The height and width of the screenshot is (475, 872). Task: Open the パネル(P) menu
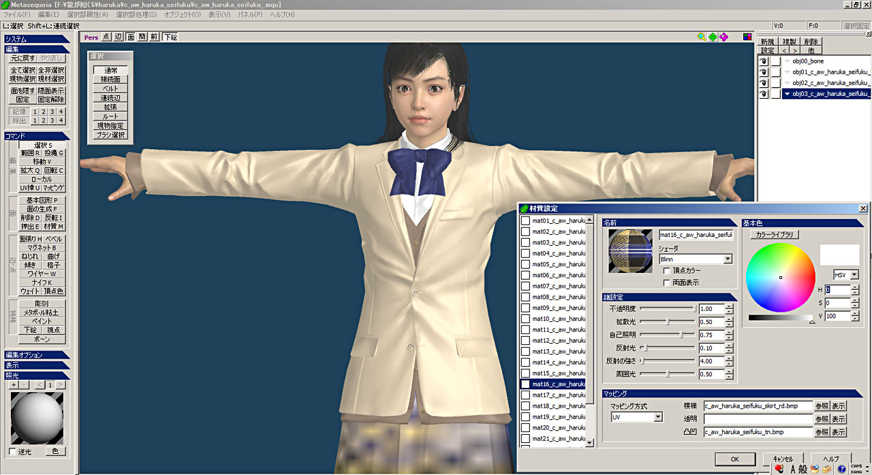pos(250,15)
